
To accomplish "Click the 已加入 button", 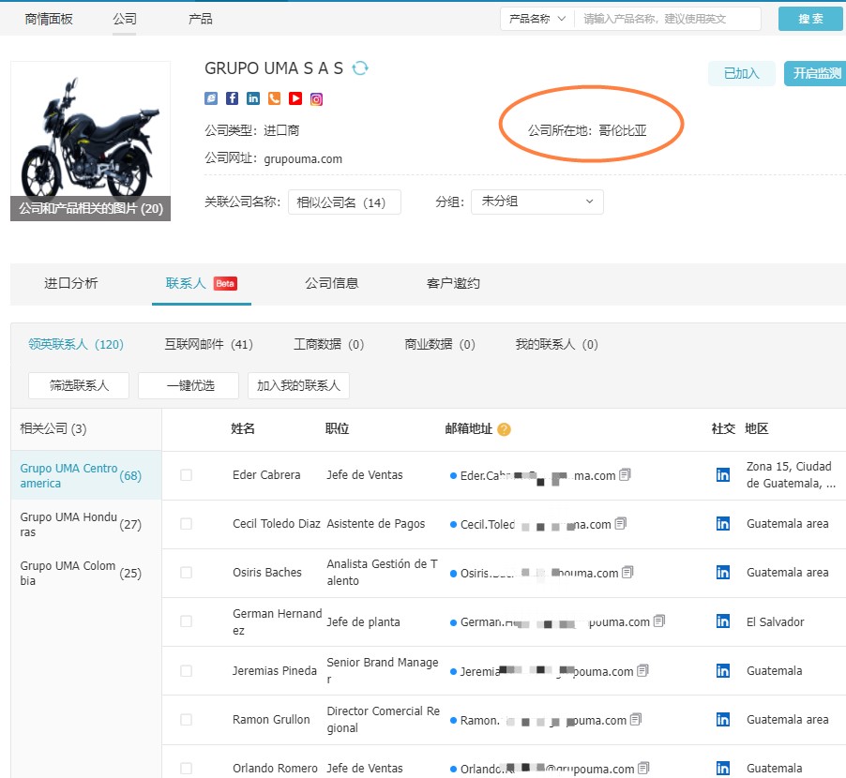I will pos(741,73).
